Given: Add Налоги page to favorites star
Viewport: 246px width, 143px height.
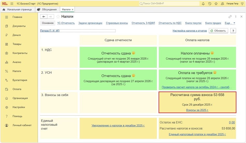Looking at the screenshot, I should tap(58, 17).
